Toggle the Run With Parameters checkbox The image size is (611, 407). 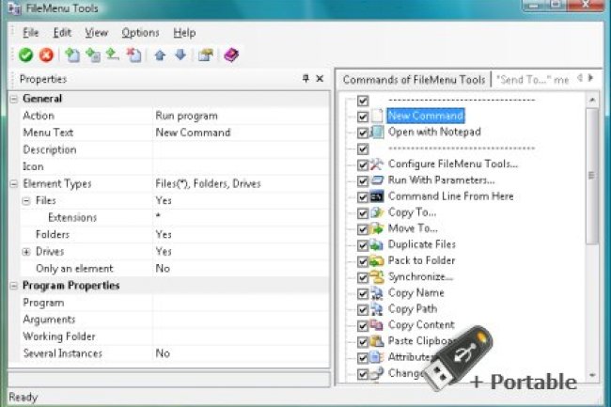point(363,180)
